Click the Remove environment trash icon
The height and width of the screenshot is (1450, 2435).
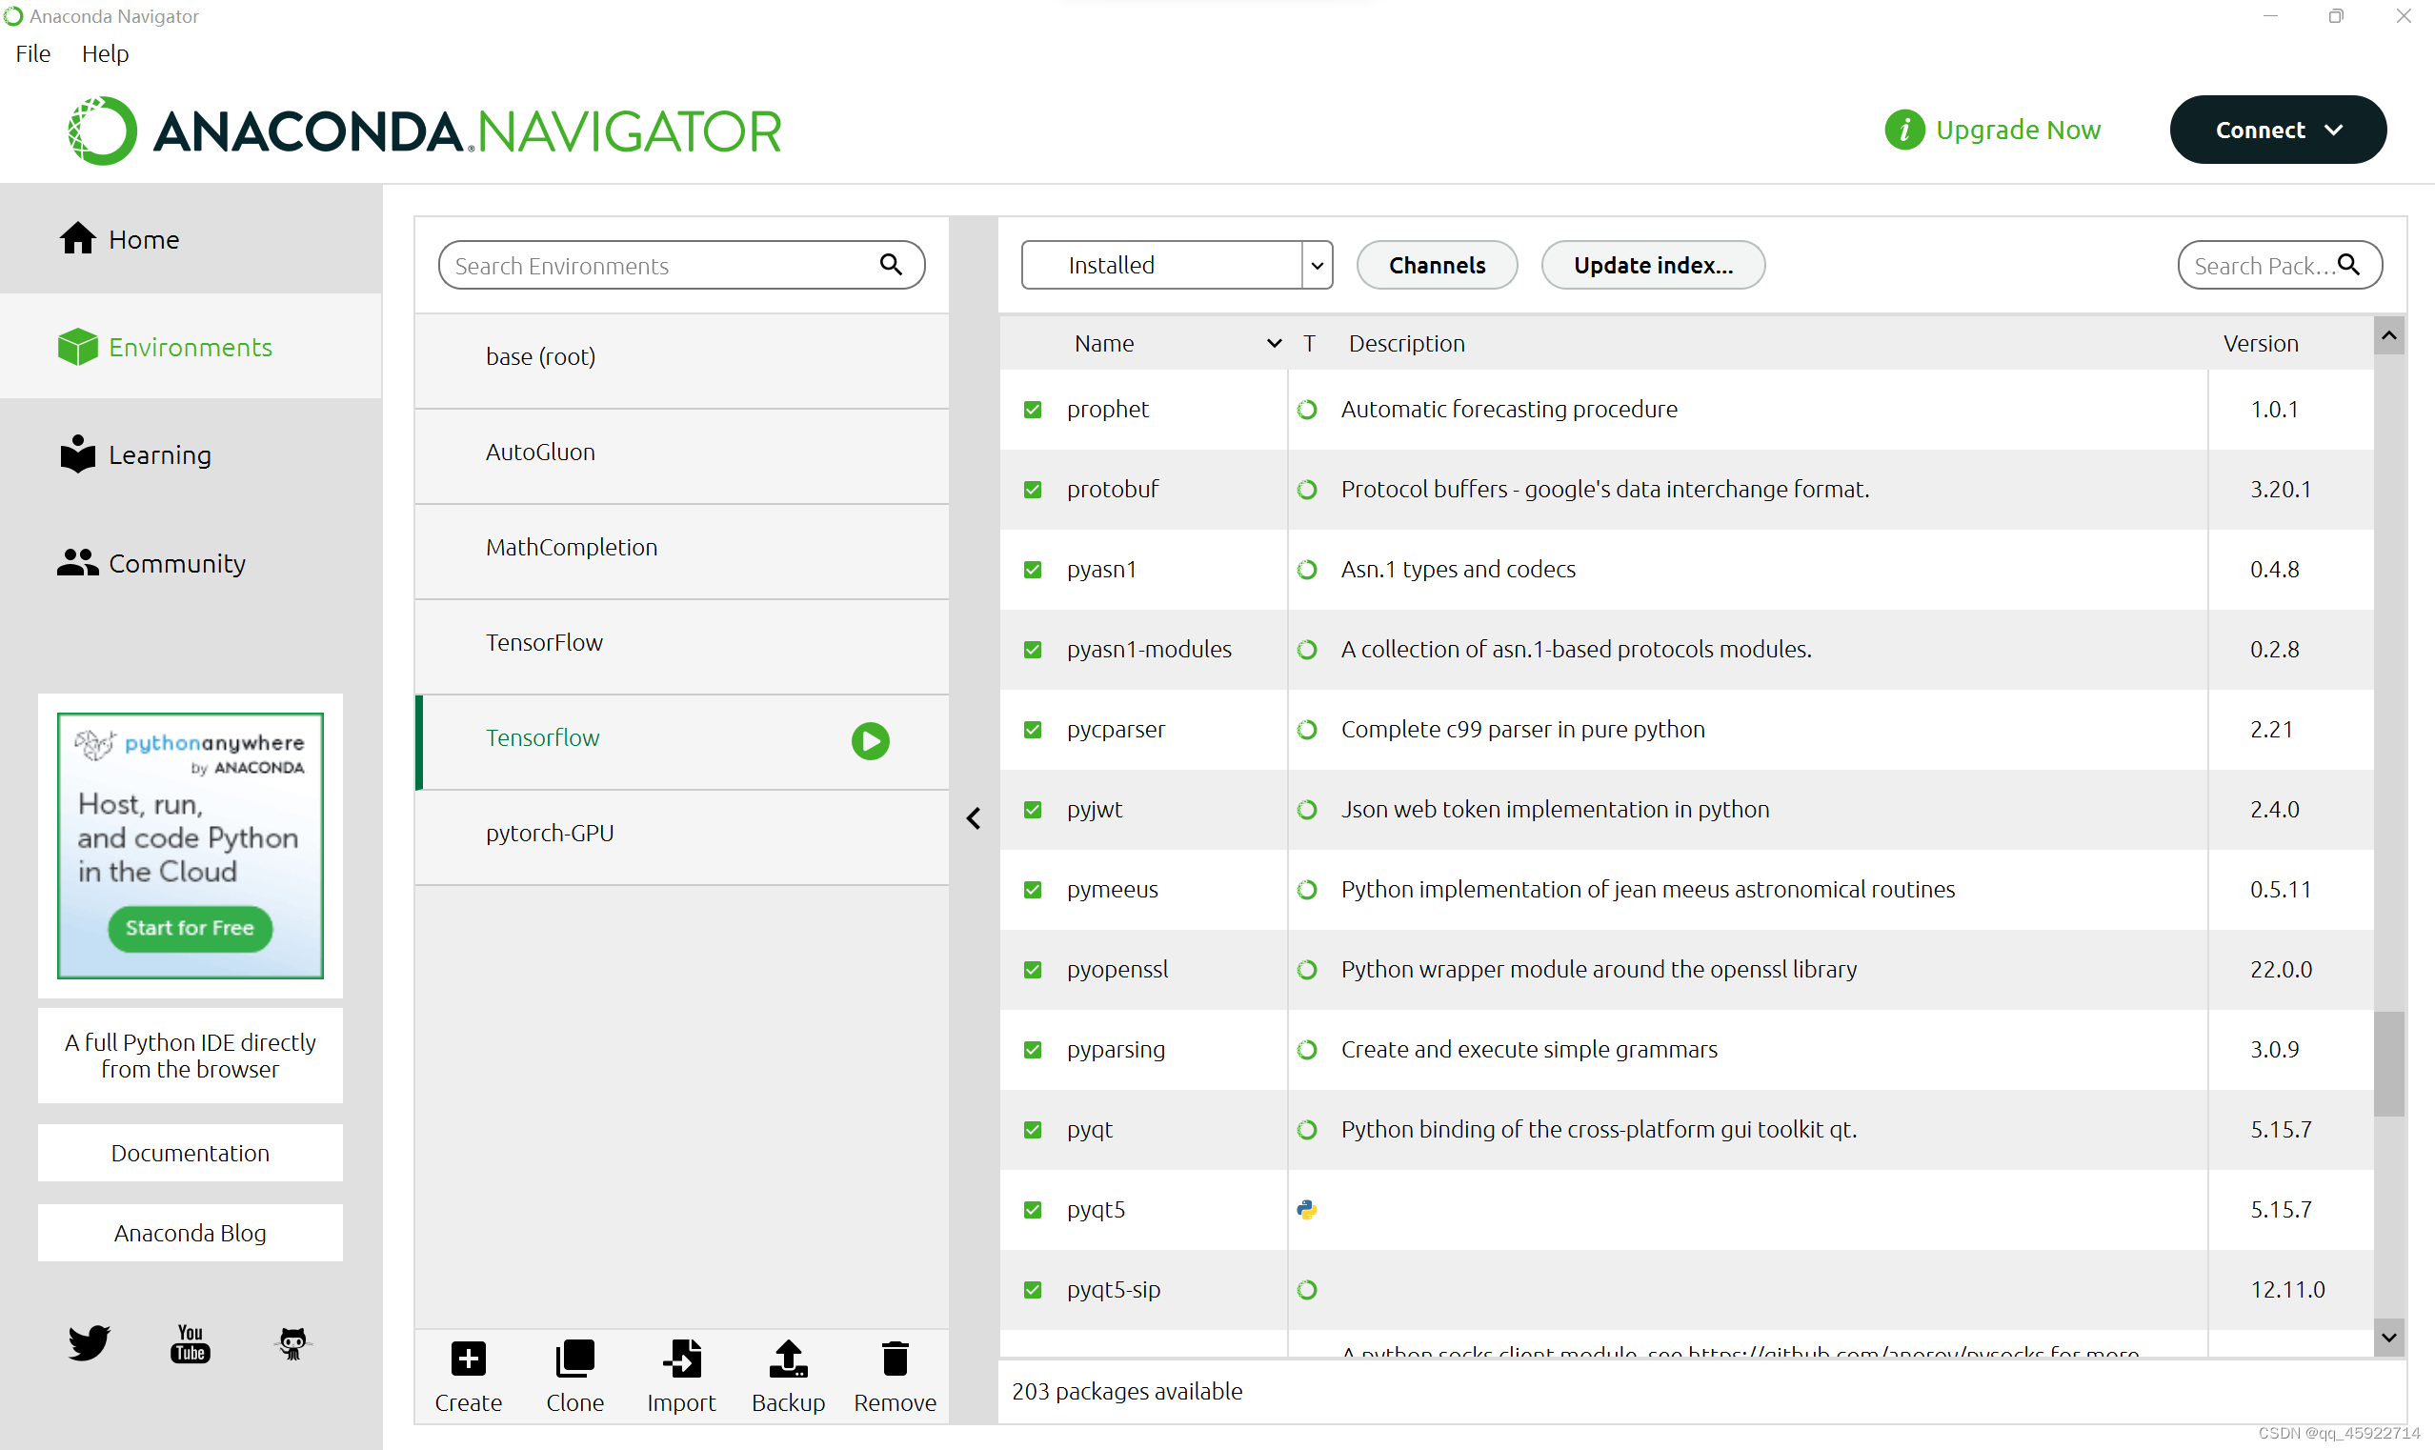pyautogui.click(x=895, y=1359)
